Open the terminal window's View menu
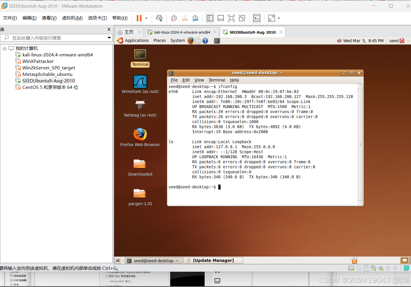 (x=199, y=80)
